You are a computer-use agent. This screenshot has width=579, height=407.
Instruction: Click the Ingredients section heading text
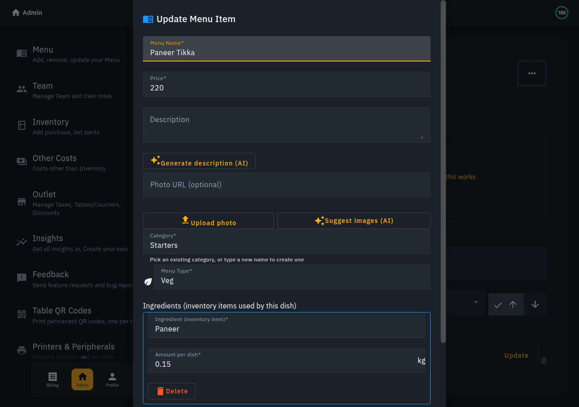[x=219, y=306]
